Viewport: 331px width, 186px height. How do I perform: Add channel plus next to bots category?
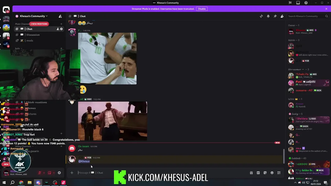(x=61, y=48)
